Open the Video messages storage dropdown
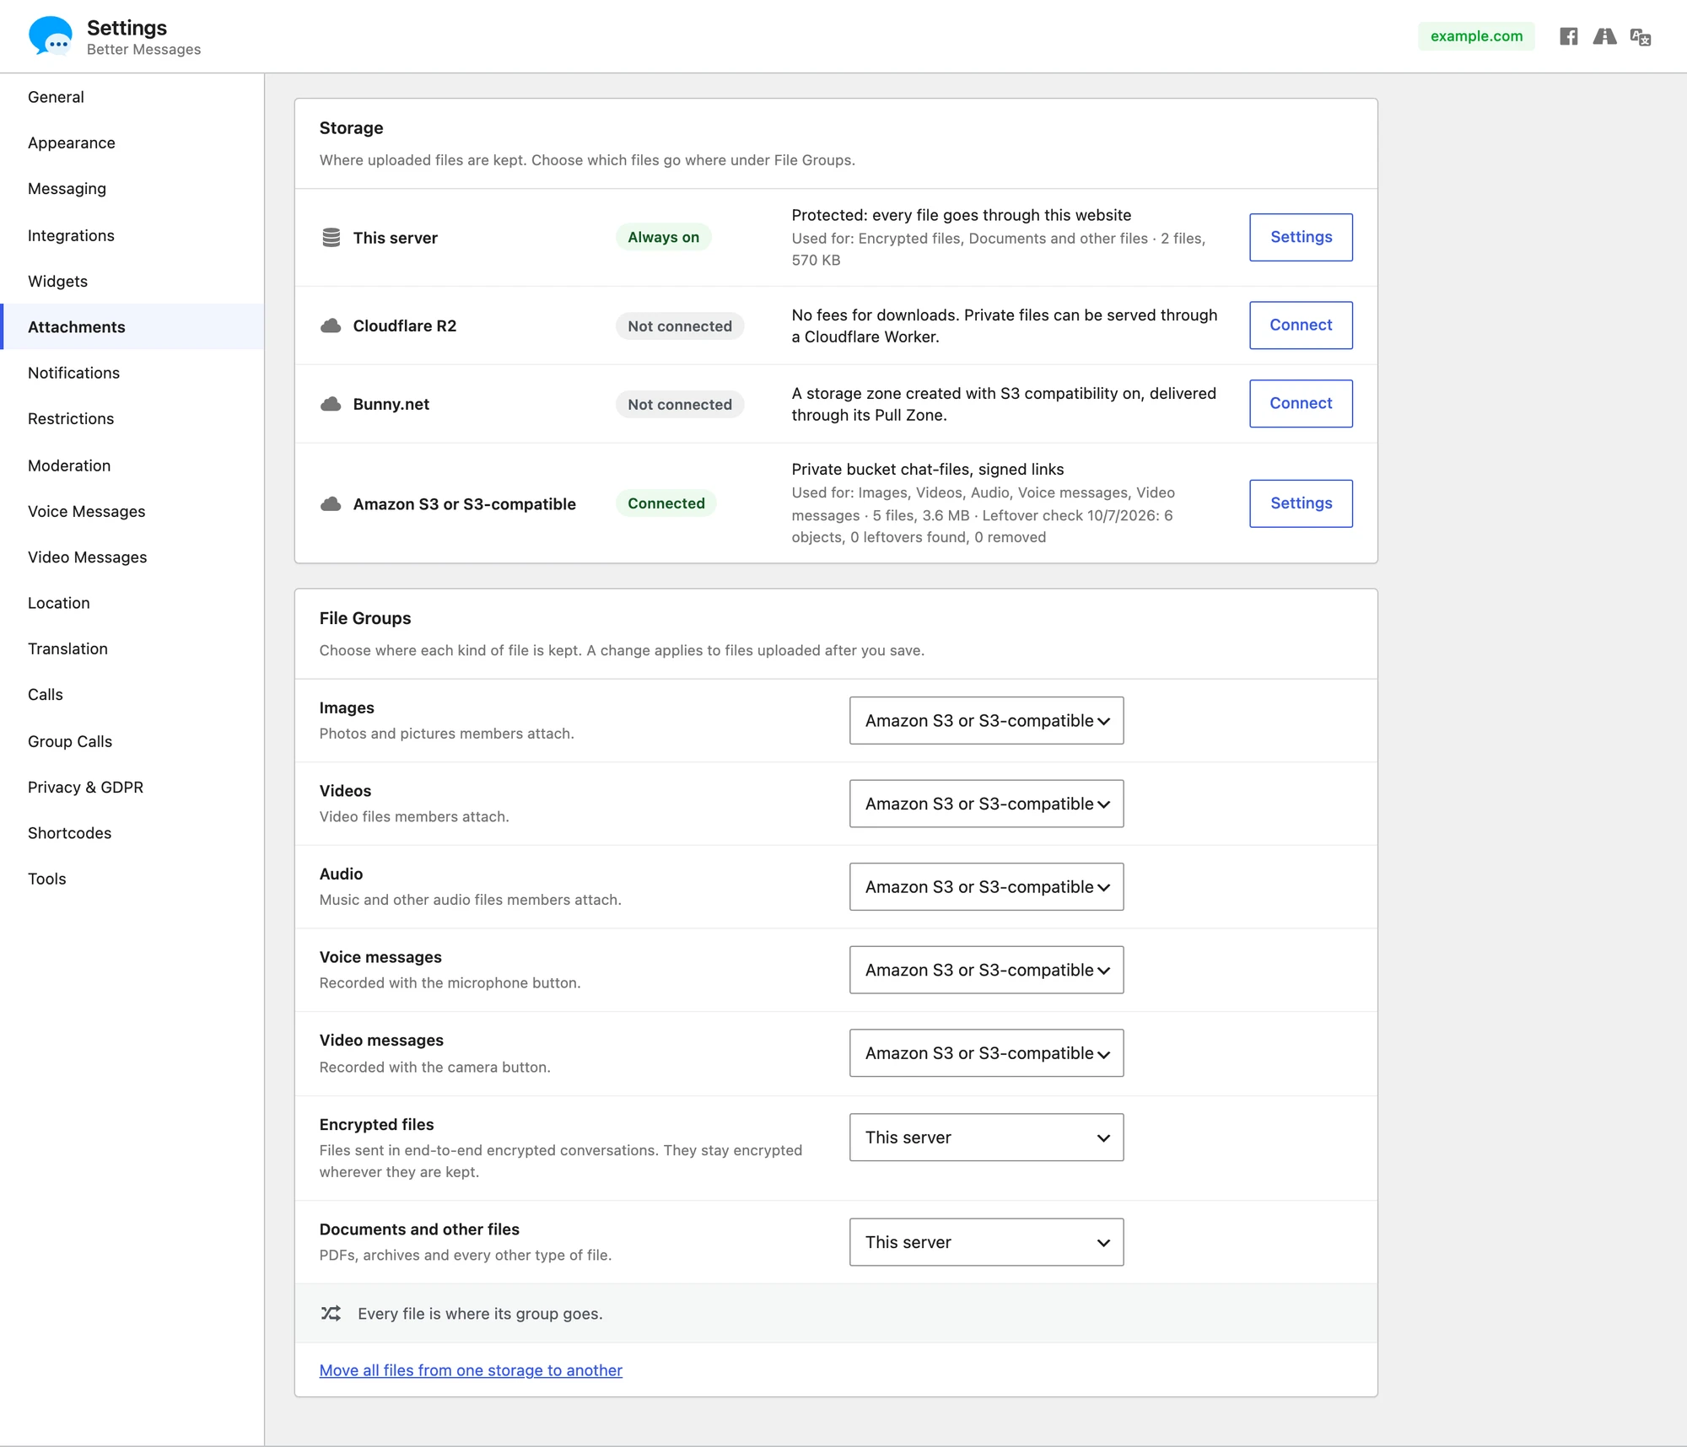This screenshot has width=1687, height=1447. tap(986, 1053)
